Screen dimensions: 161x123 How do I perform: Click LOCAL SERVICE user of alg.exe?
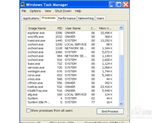[x=75, y=95]
